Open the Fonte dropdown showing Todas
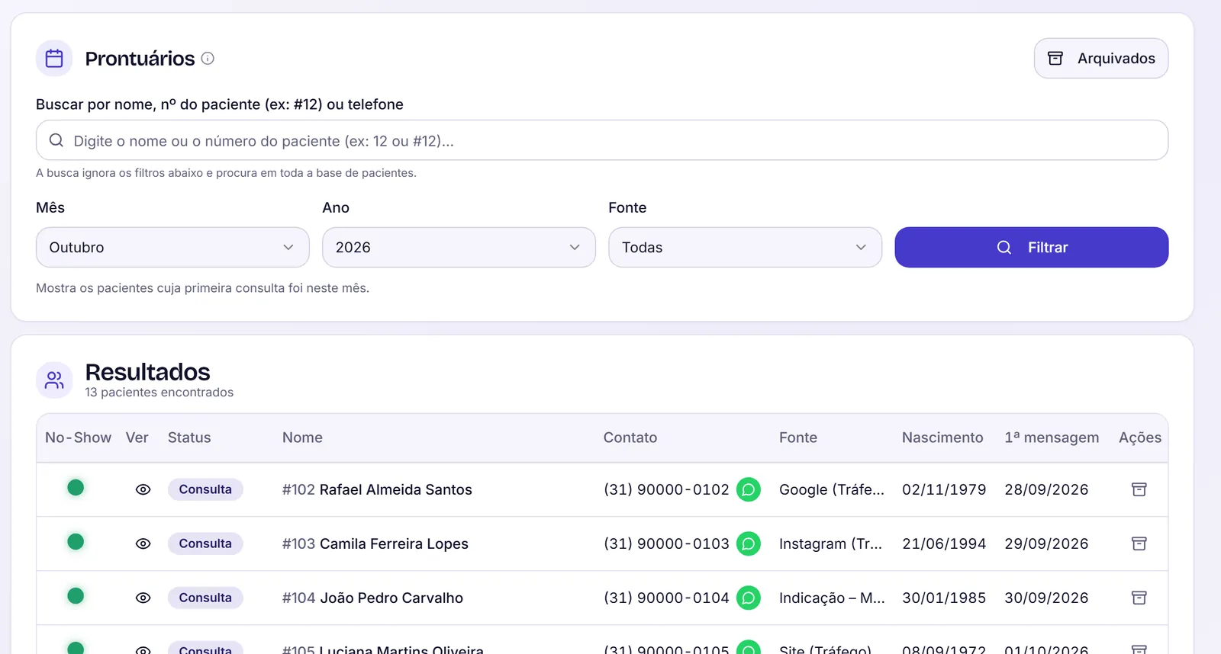This screenshot has height=654, width=1221. point(745,247)
